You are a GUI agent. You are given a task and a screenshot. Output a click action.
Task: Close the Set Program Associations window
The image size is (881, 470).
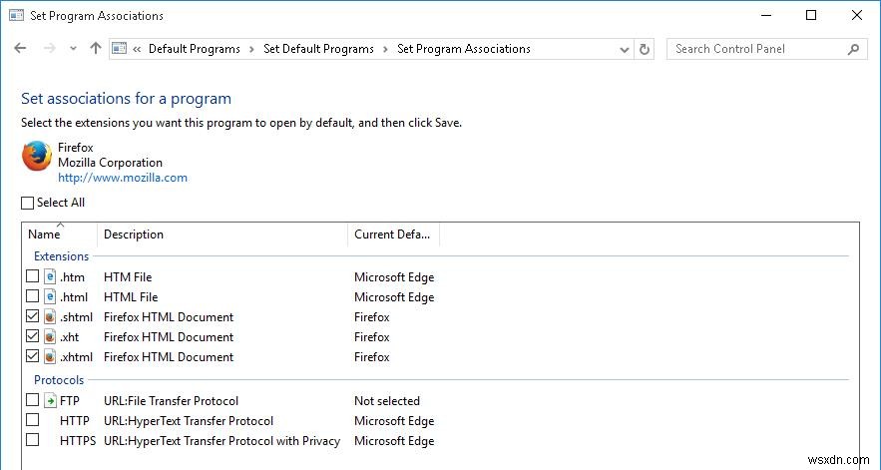coord(857,15)
